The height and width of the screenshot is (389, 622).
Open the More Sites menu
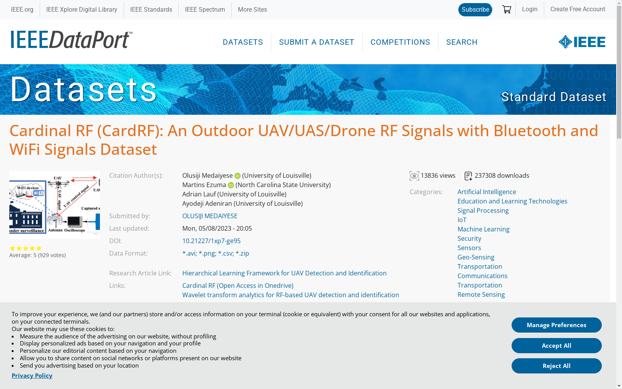[252, 9]
